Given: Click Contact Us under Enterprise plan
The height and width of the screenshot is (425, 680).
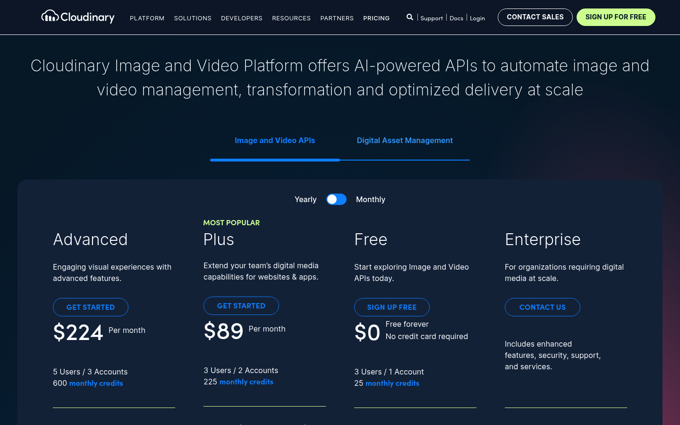Looking at the screenshot, I should click(x=543, y=307).
